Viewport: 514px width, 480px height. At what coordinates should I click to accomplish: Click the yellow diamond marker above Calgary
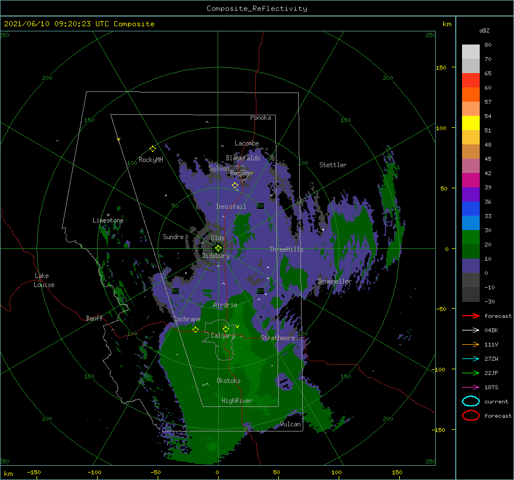point(226,329)
